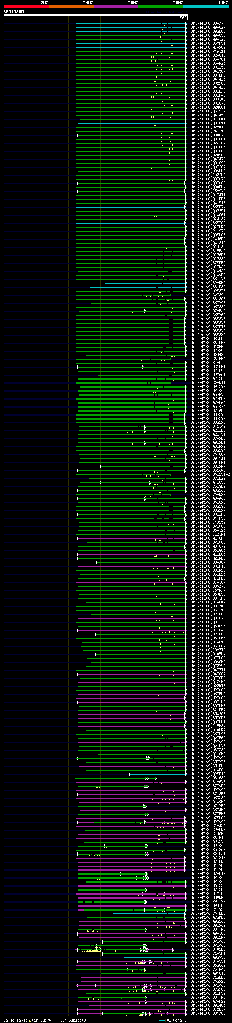Choose the UniRef100_Q9MBF3 hit
Screen dimensions: 232x1023
(208, 75)
